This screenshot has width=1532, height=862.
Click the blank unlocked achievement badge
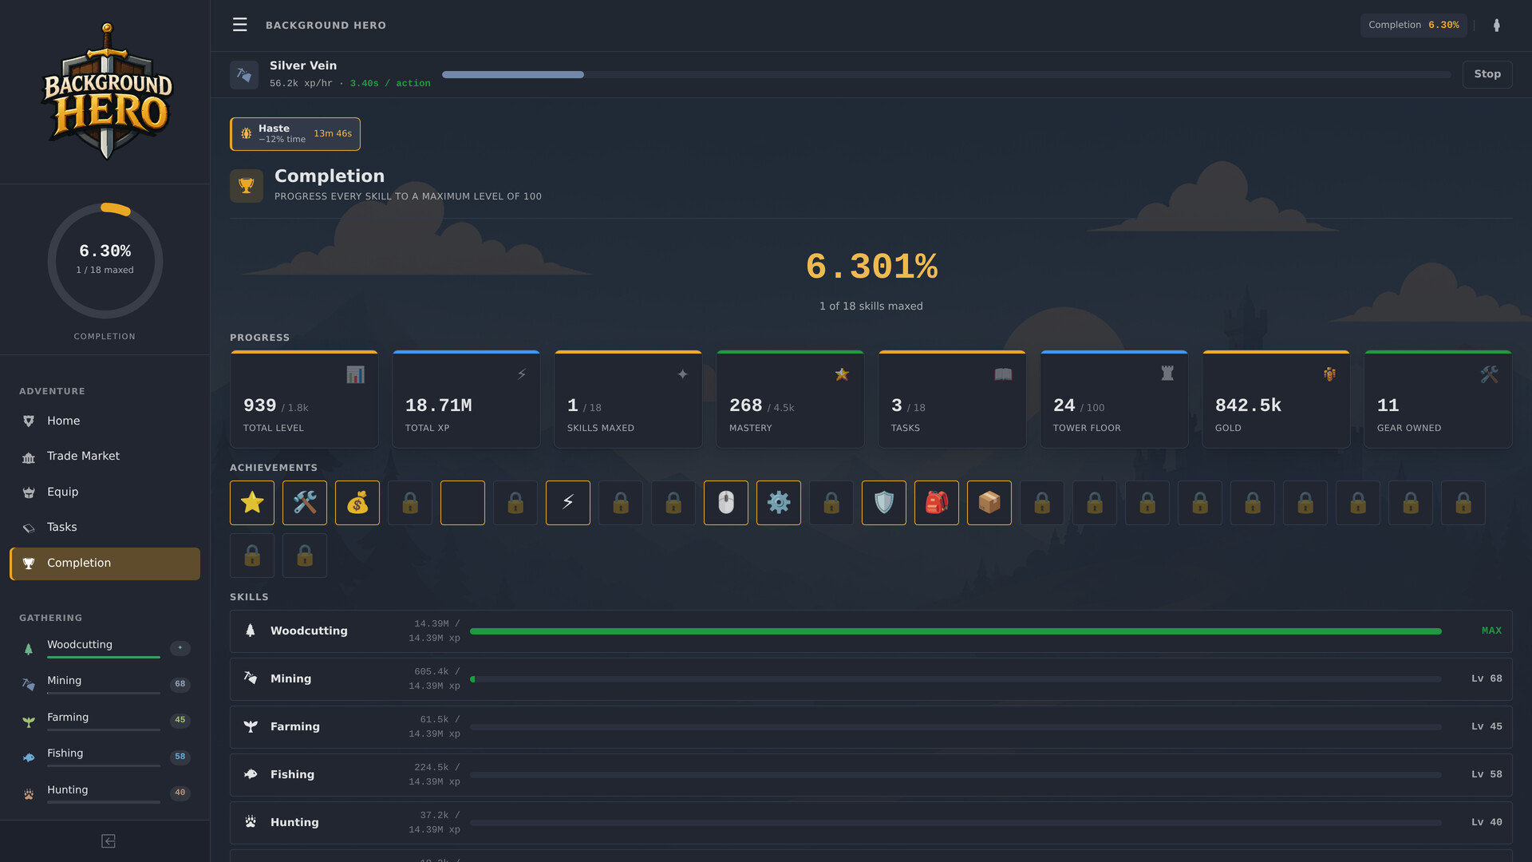coord(463,503)
